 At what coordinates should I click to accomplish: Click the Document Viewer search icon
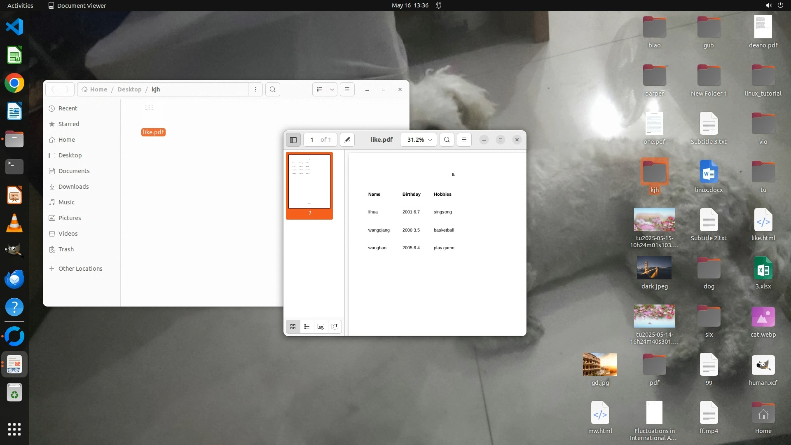pyautogui.click(x=447, y=140)
